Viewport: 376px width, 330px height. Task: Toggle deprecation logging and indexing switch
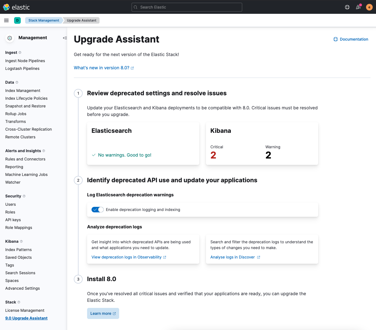pos(98,210)
